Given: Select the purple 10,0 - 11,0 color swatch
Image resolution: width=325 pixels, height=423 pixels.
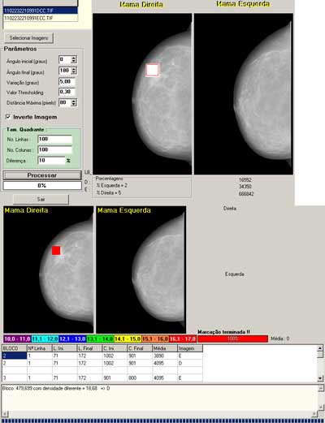Looking at the screenshot, I should tap(17, 339).
